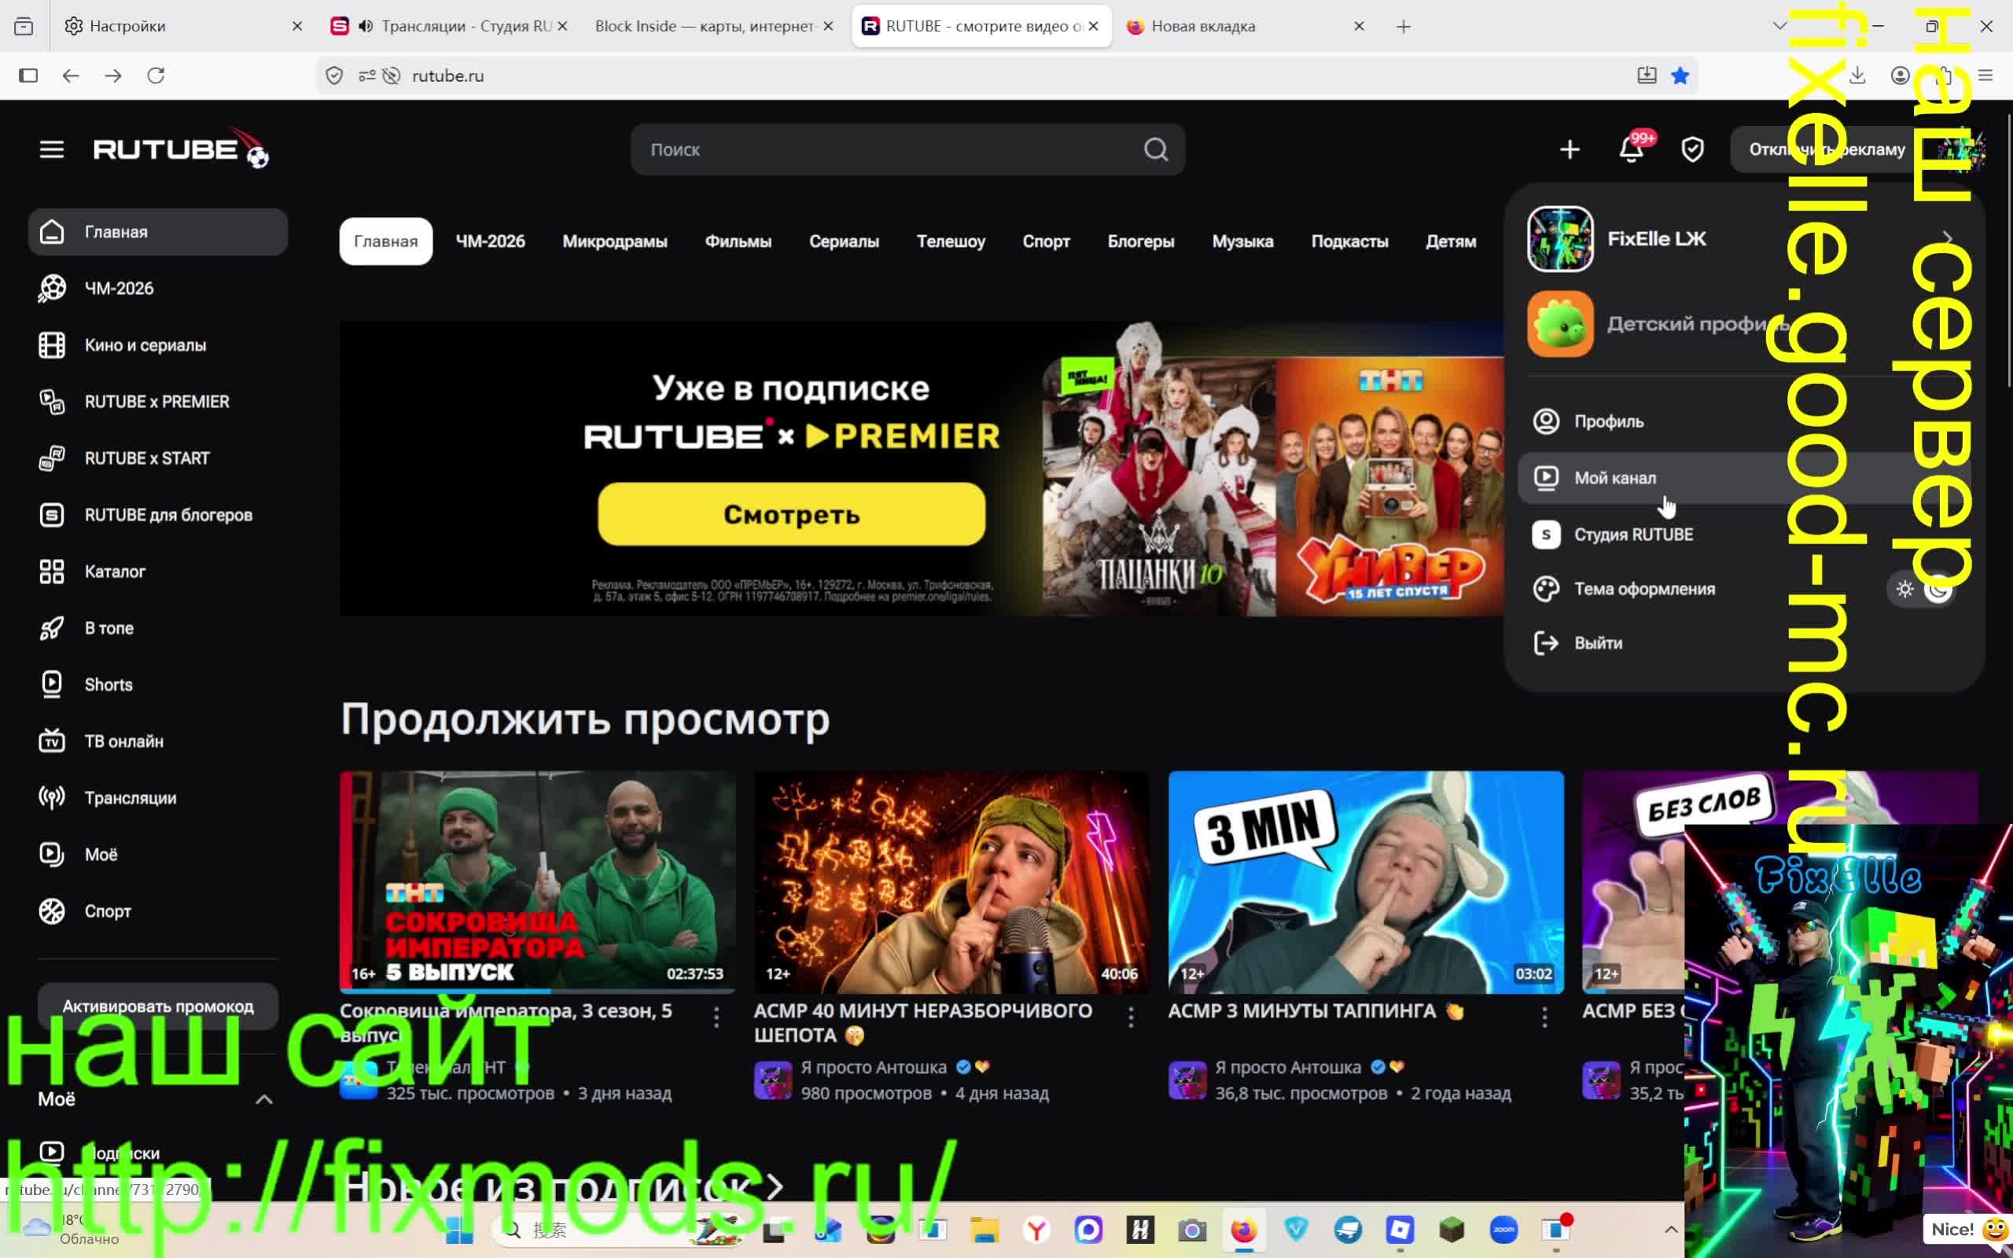This screenshot has width=2013, height=1258.
Task: Open Главная in the sidebar
Action: click(158, 232)
